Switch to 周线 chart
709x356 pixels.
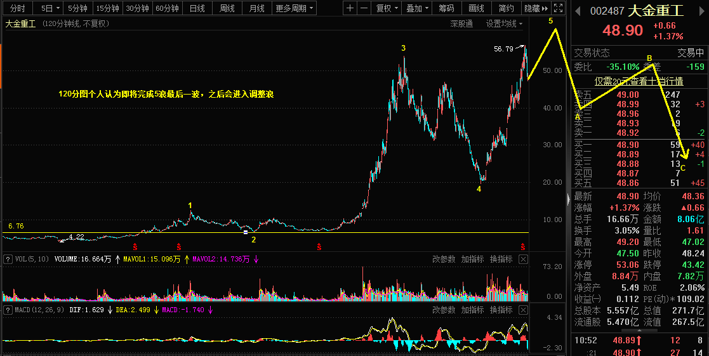227,8
